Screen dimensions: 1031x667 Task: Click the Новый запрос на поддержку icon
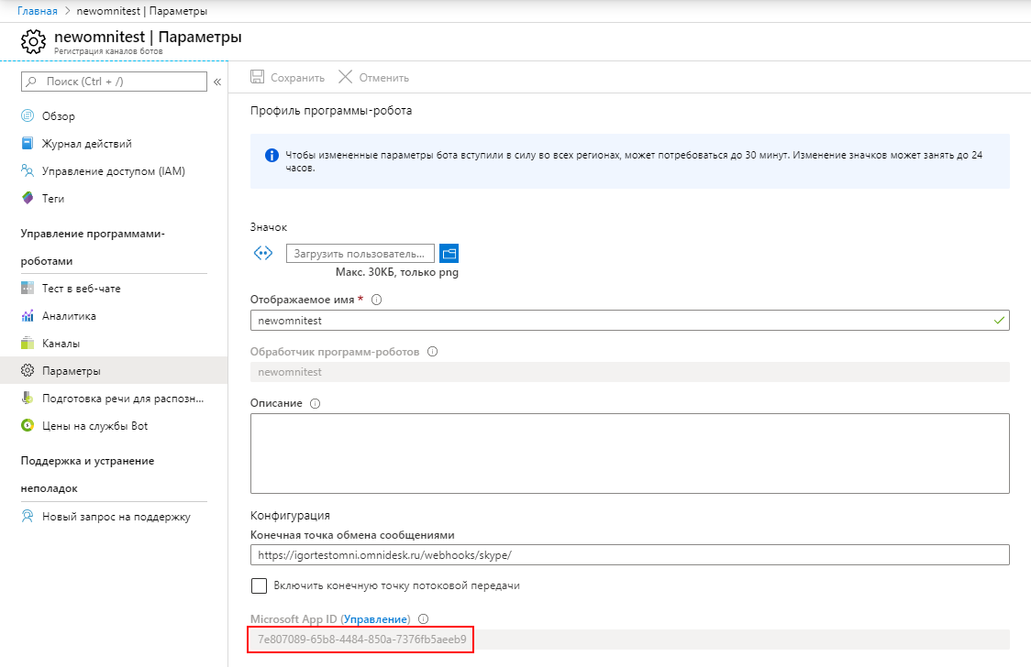click(28, 516)
